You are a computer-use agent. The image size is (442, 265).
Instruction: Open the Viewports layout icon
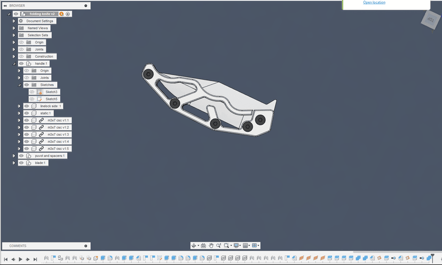point(255,245)
